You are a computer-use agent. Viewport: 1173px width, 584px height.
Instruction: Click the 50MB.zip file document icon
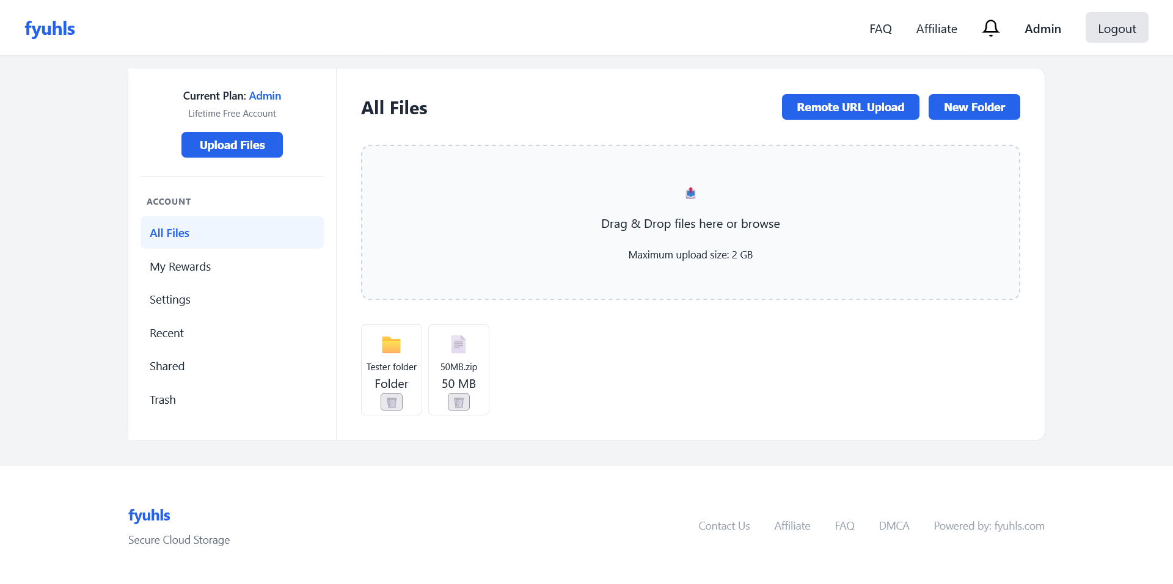coord(459,345)
